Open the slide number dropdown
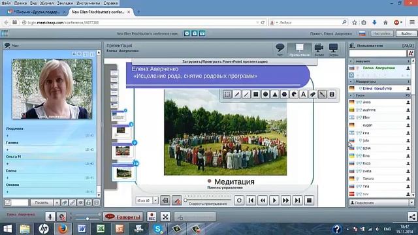This screenshot has width=418, height=235. pos(155,200)
